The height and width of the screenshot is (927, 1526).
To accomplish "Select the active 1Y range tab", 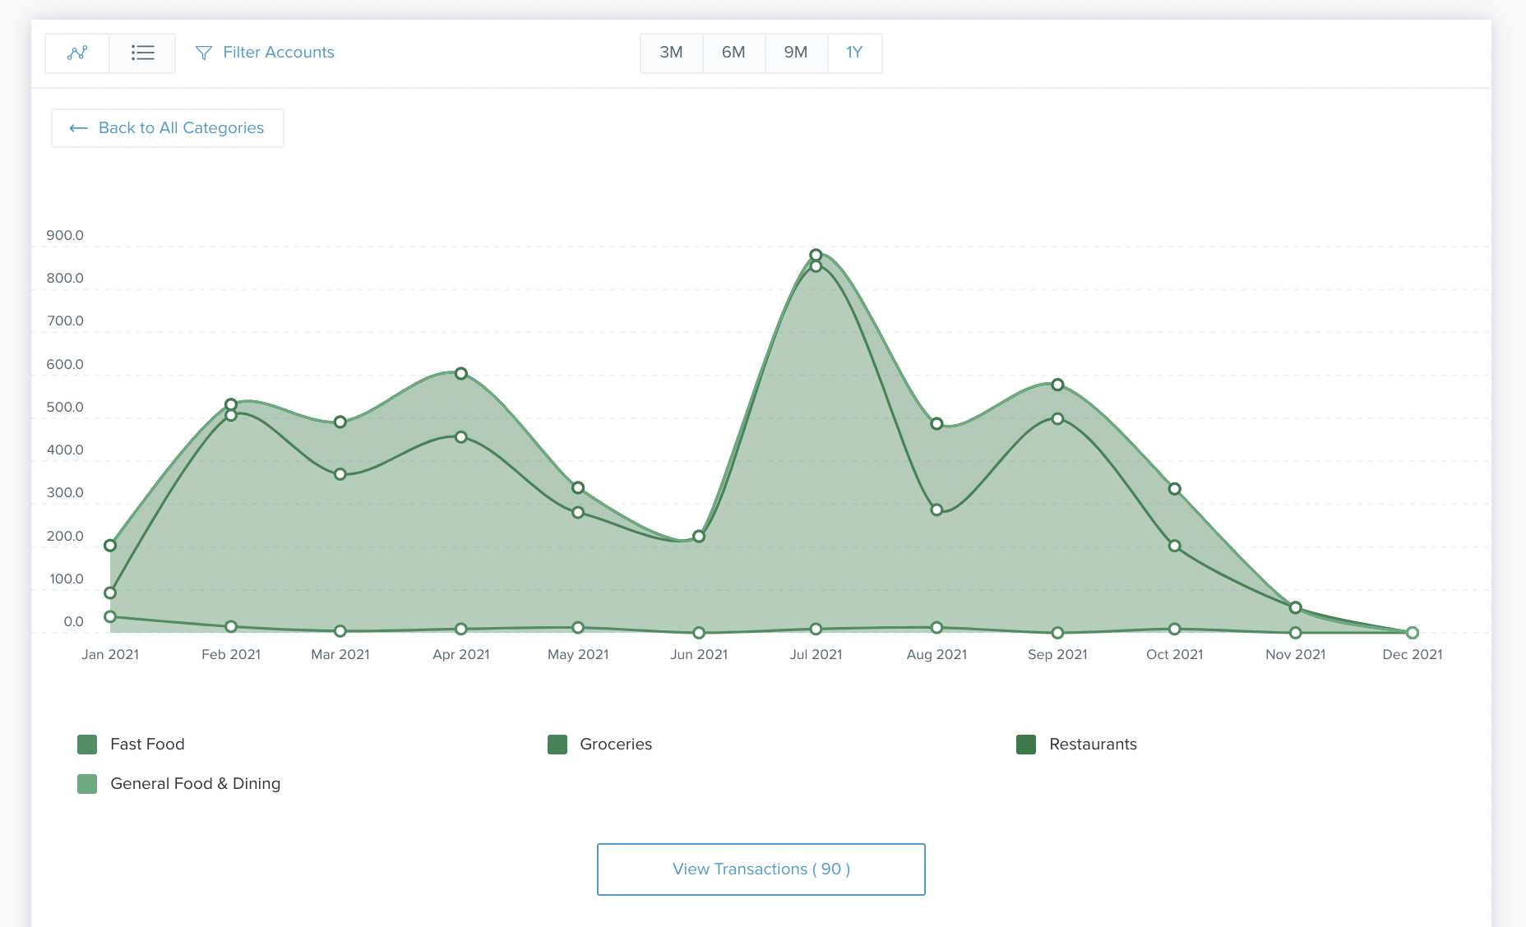I will (855, 53).
